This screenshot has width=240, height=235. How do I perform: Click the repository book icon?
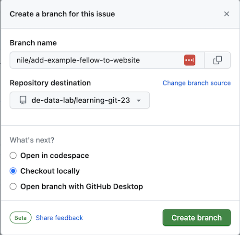(23, 100)
